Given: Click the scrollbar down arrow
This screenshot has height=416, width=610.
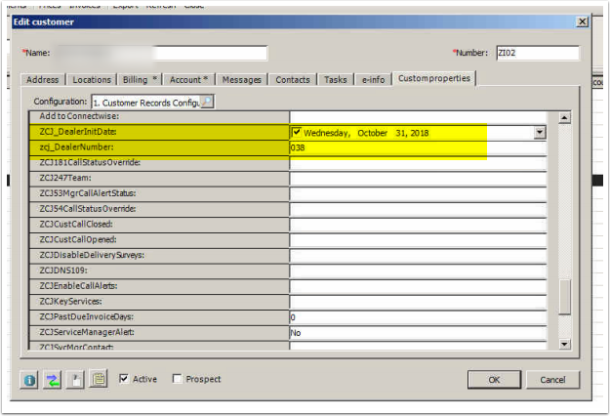Looking at the screenshot, I should pyautogui.click(x=564, y=344).
